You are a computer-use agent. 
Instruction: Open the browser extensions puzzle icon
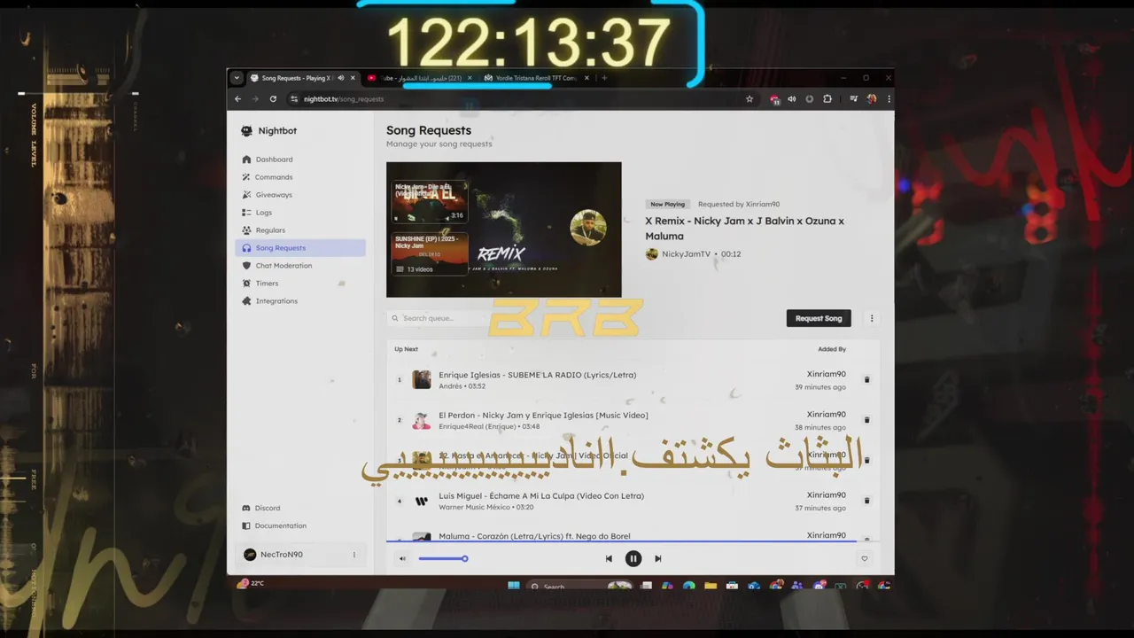827,99
